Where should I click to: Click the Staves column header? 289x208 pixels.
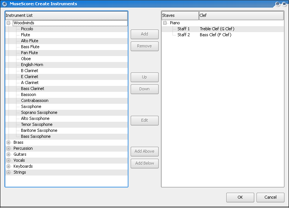(180, 15)
